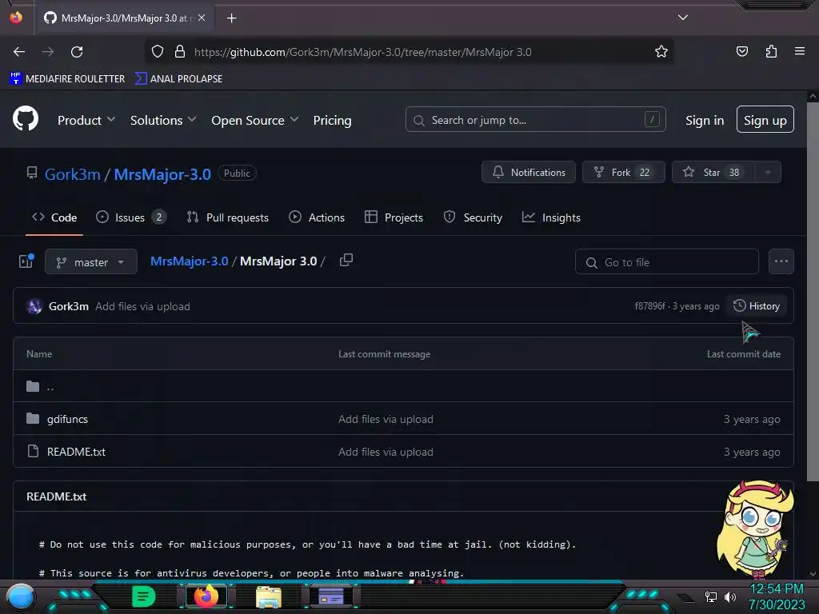This screenshot has width=819, height=614.
Task: Open the Star list dropdown arrow
Action: click(x=768, y=173)
